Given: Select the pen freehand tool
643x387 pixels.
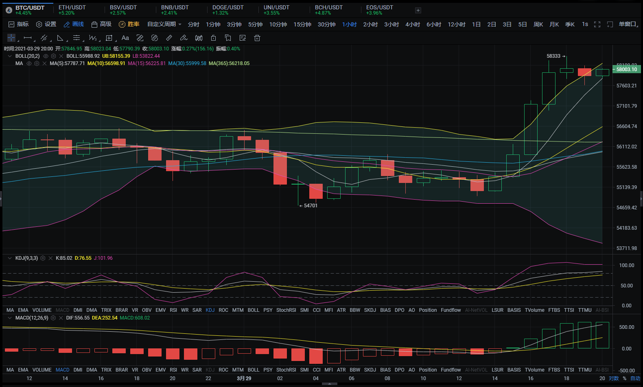Looking at the screenshot, I should tap(184, 38).
